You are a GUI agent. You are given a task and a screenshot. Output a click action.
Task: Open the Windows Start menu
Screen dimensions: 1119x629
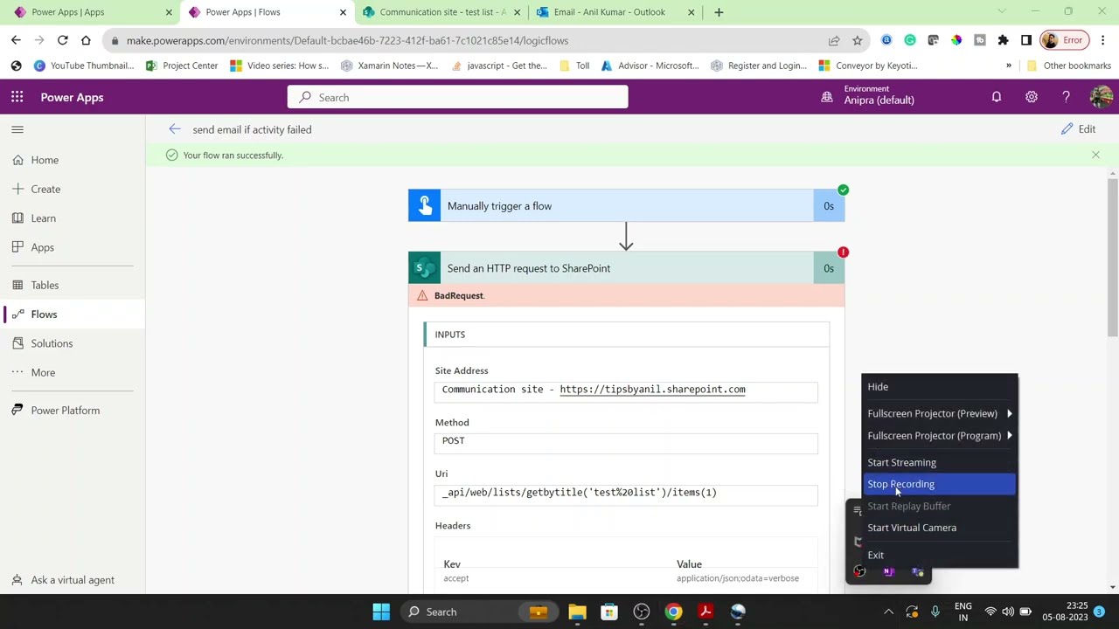pyautogui.click(x=381, y=612)
